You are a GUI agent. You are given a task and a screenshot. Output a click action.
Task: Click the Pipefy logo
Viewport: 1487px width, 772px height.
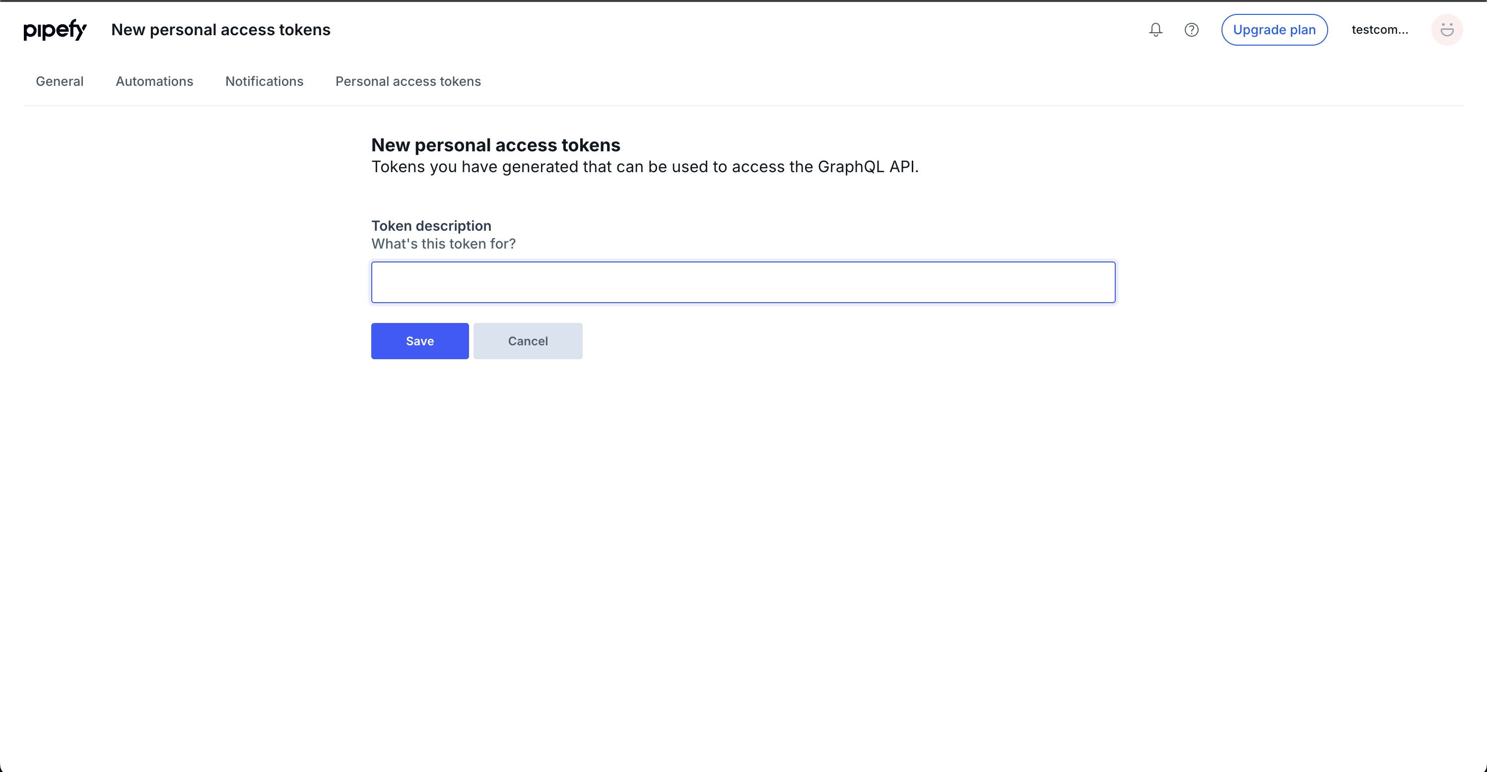tap(55, 30)
